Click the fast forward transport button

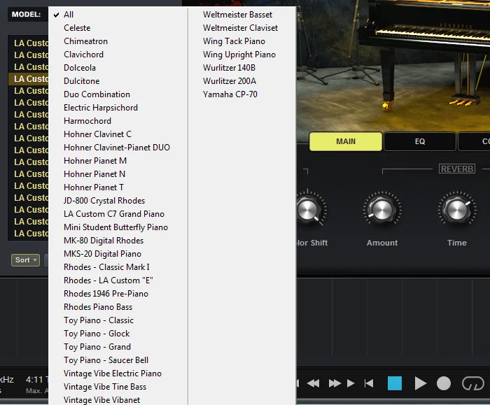point(335,383)
